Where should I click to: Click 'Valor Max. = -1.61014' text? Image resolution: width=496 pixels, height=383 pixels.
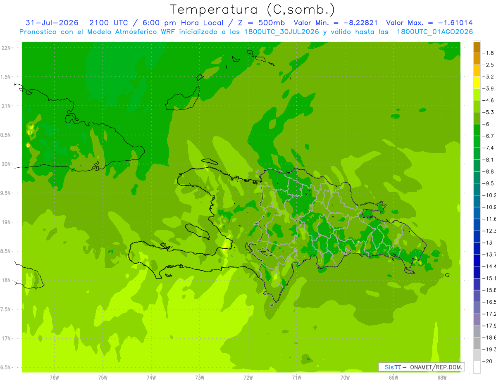(429, 23)
